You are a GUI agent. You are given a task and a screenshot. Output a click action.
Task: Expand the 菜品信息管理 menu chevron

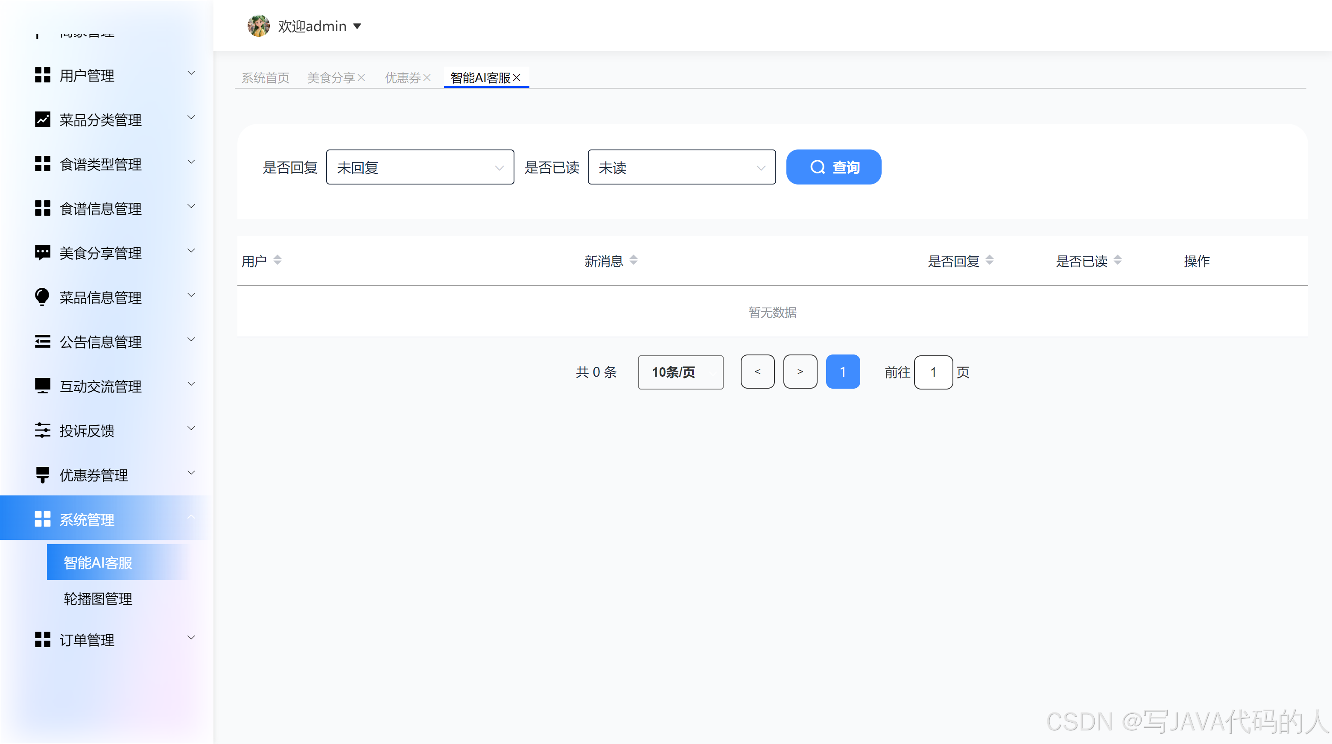(191, 296)
